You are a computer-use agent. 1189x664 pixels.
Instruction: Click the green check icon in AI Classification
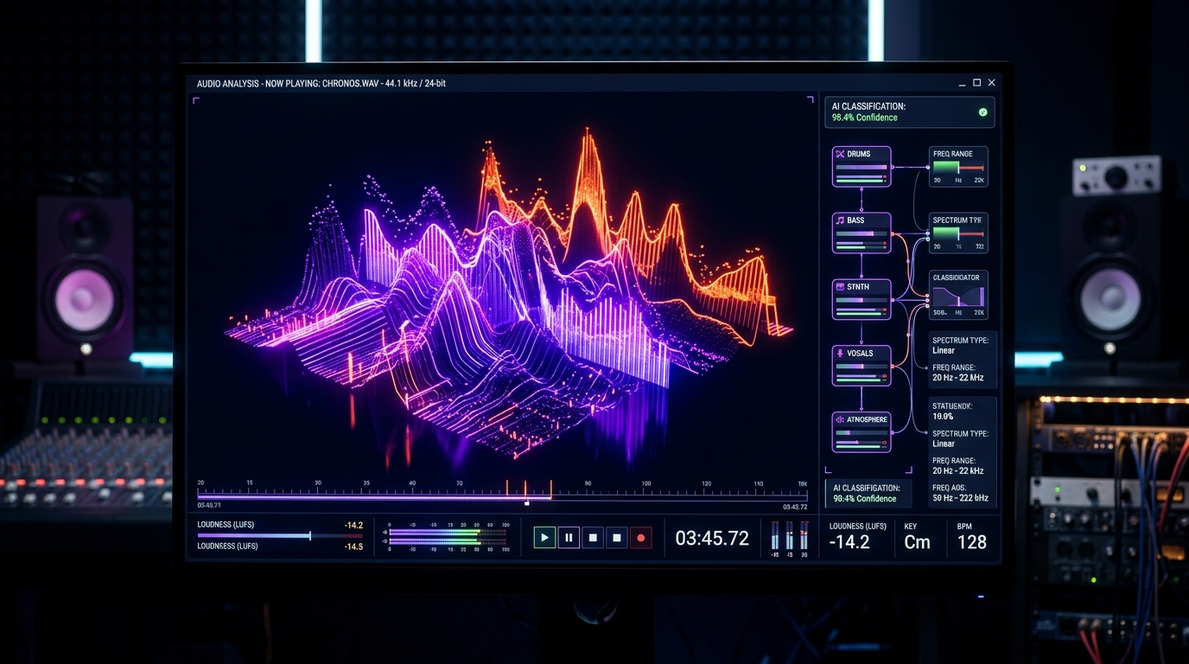[982, 112]
